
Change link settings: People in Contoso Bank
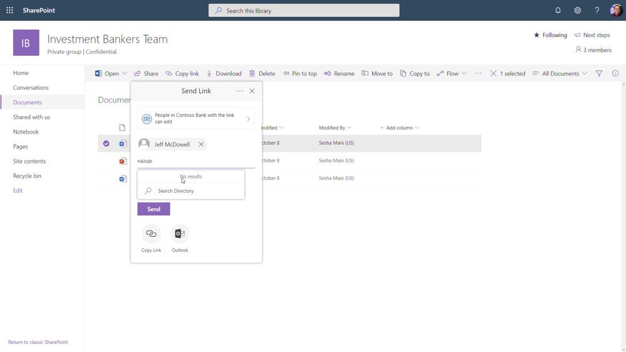(196, 118)
